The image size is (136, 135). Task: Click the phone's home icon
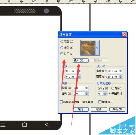coord(24,125)
